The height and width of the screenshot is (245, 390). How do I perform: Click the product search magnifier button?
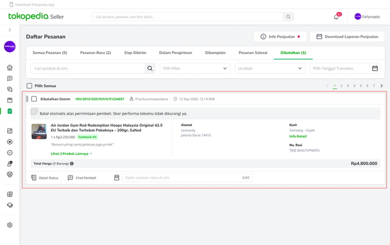150,69
